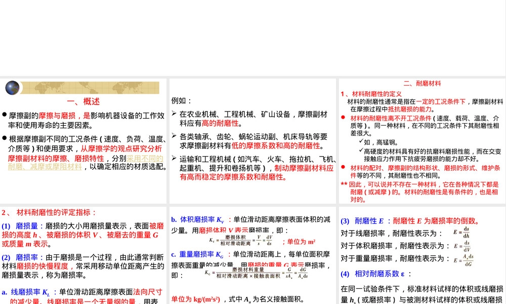Viewport: 506px width, 304px height.
Task: Open the slide thumbnail starting with 例如：
Action: tap(252, 141)
